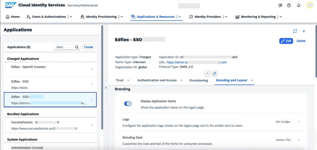The height and width of the screenshot is (150, 317).
Task: Click chevron on Logo row
Action: tap(299, 122)
